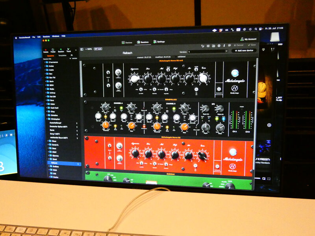Click the Trim knob on black Michelangelo EQ
The height and width of the screenshot is (236, 315).
click(204, 78)
